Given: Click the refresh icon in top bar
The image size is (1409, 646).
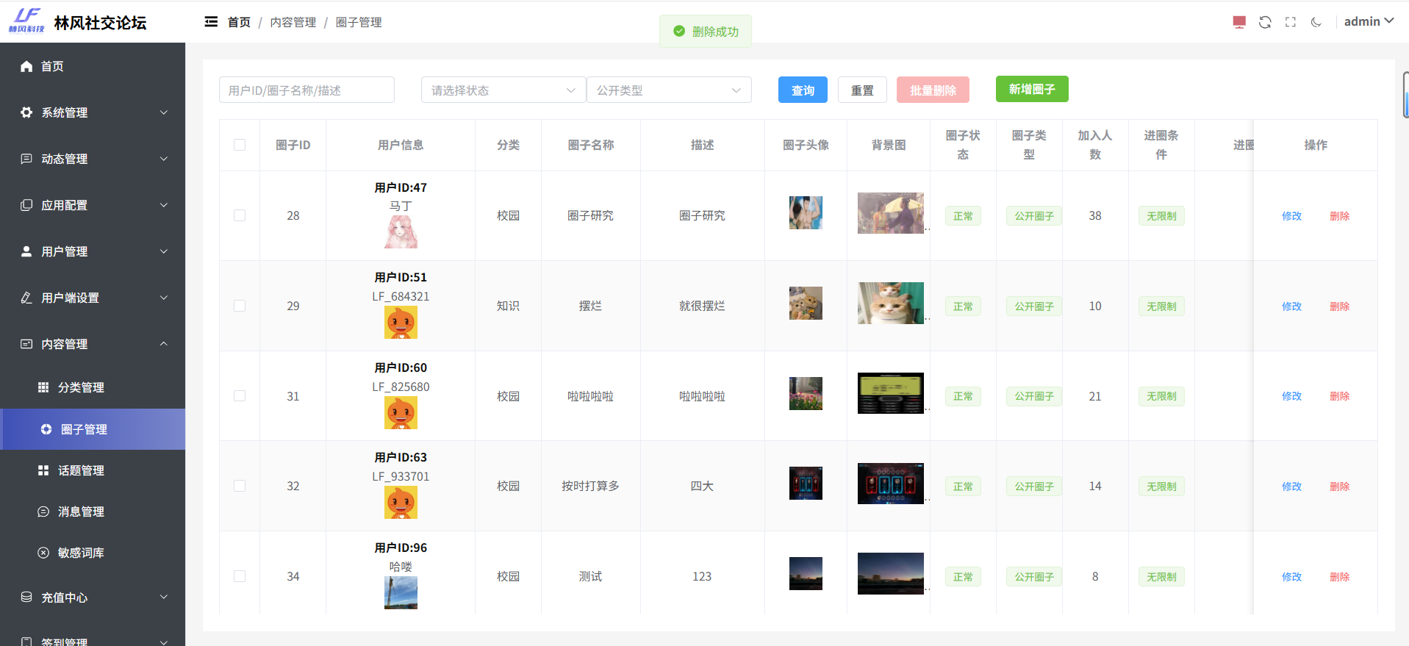Looking at the screenshot, I should click(x=1265, y=22).
